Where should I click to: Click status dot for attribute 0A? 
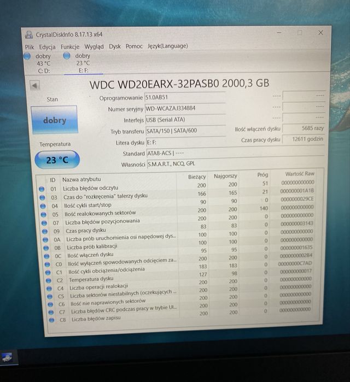pos(45,240)
